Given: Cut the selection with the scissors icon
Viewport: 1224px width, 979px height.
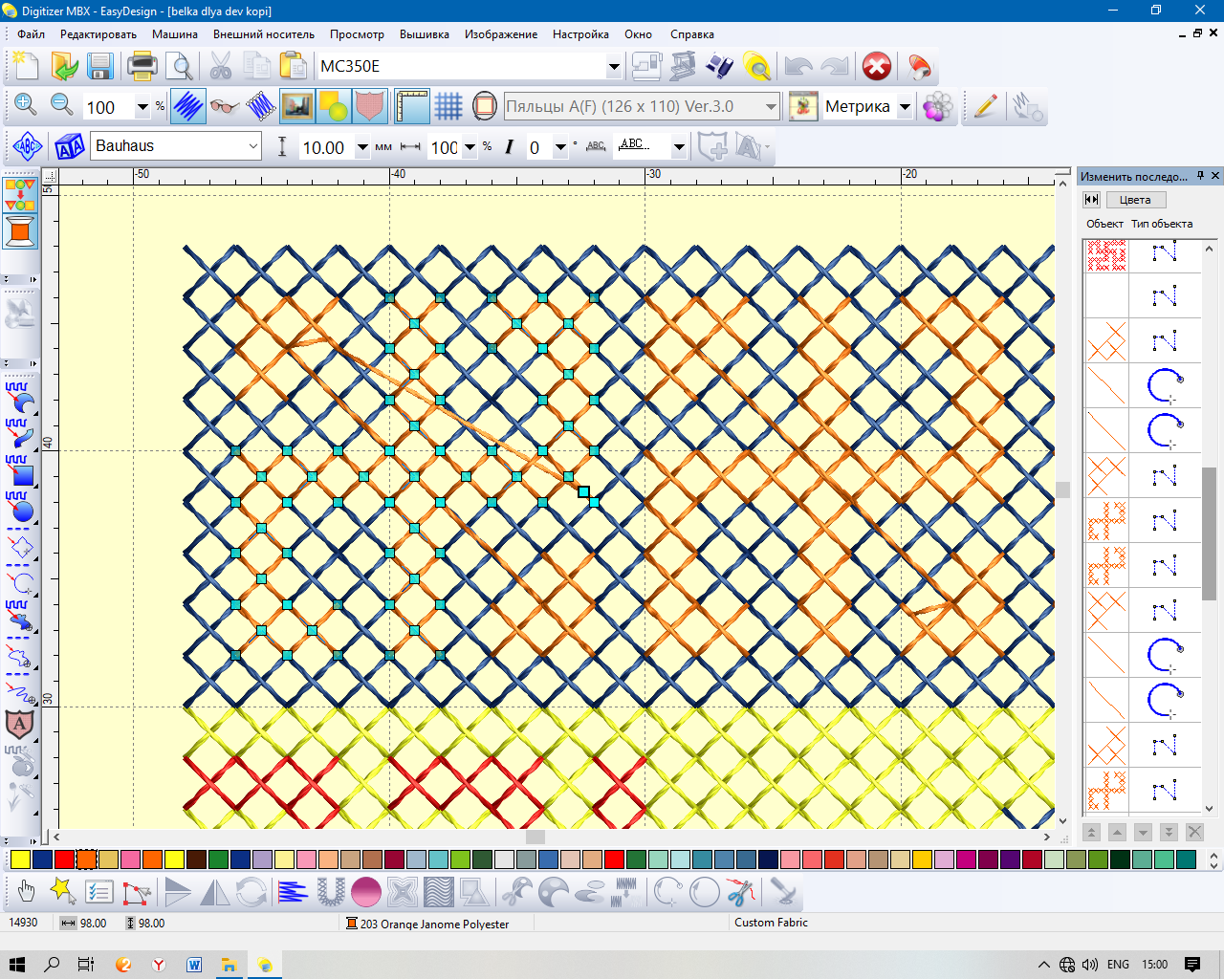Looking at the screenshot, I should [221, 66].
